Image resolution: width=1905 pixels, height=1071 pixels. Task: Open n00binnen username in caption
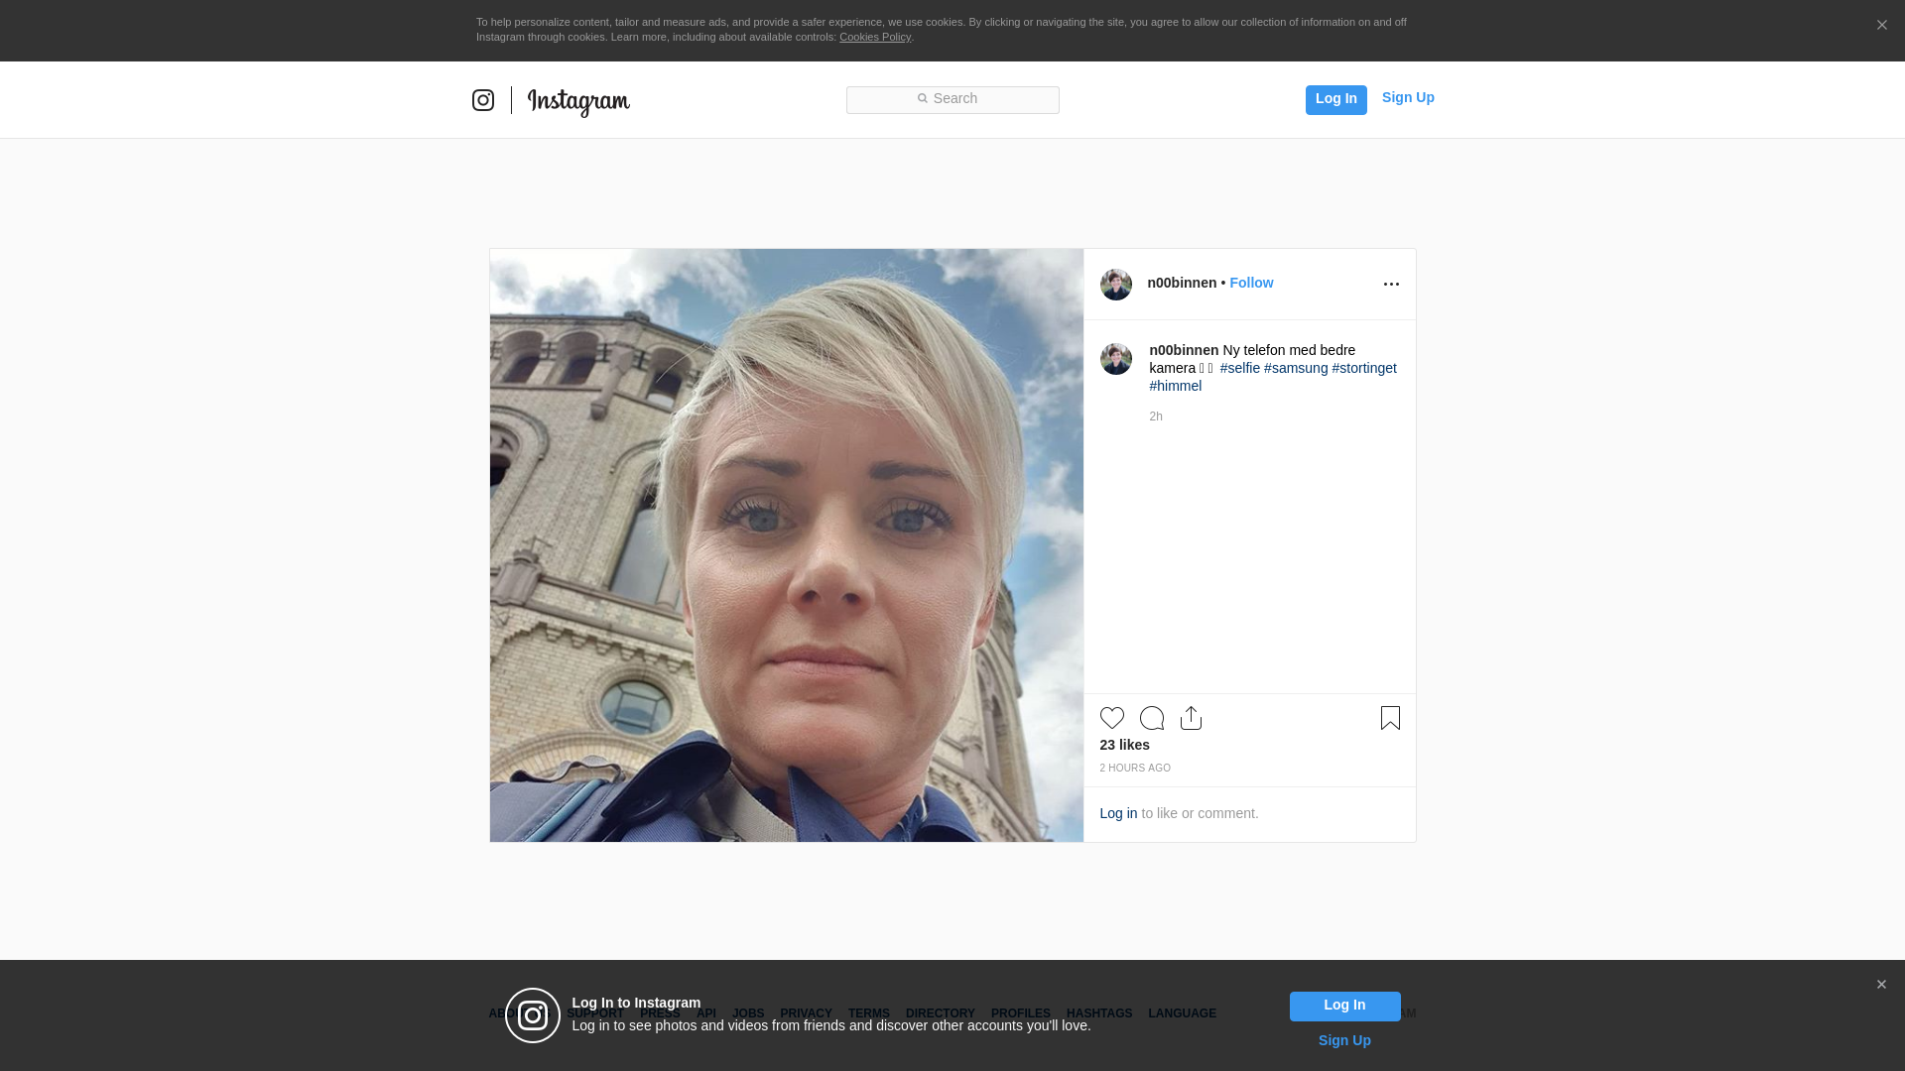(x=1184, y=350)
